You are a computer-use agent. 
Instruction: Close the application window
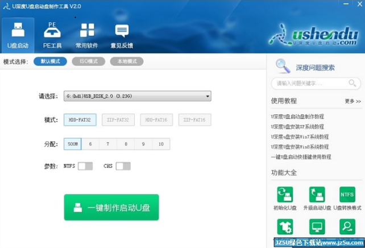click(360, 4)
